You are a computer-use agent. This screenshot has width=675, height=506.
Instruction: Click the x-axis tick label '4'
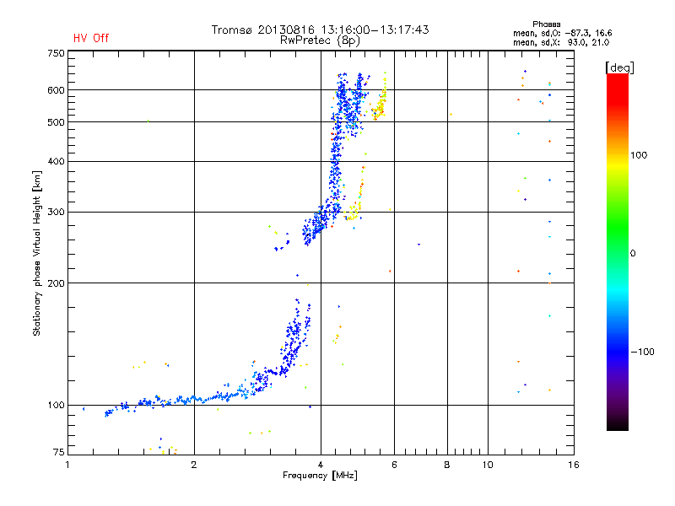coord(321,465)
